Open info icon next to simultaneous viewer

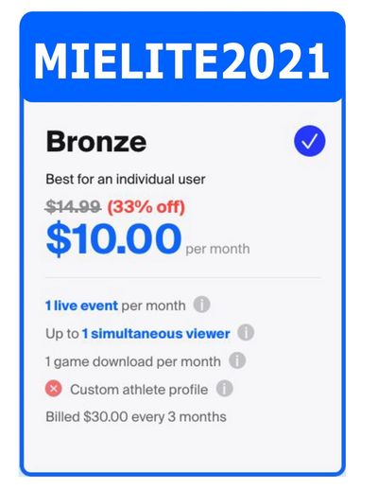(x=246, y=332)
